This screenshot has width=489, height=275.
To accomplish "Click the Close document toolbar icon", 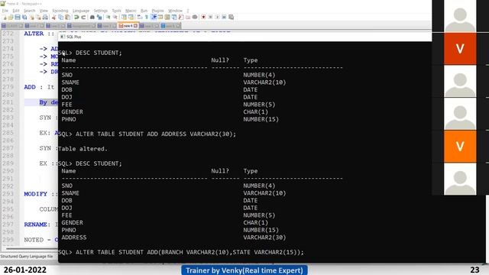I will pos(31,17).
